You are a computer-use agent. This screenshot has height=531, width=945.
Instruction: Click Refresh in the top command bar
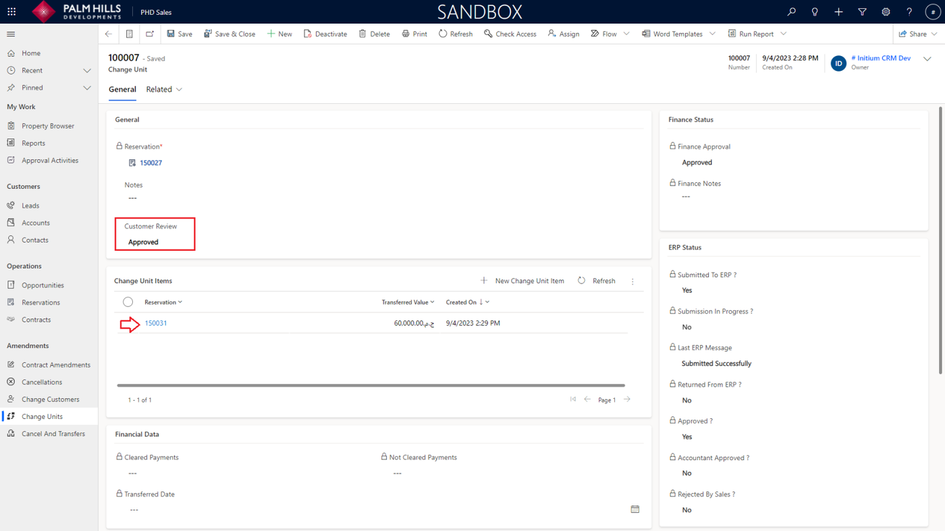tap(456, 34)
